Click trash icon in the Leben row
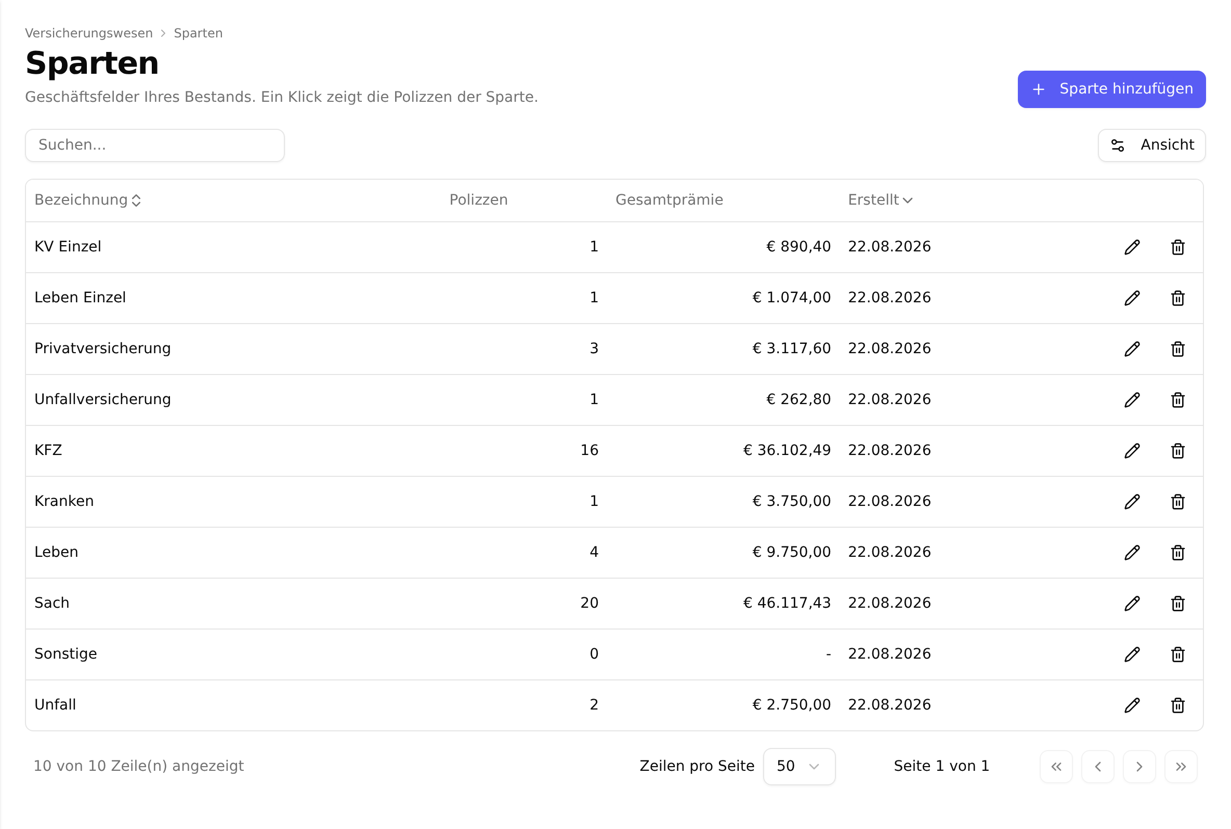The width and height of the screenshot is (1231, 829). 1177,553
